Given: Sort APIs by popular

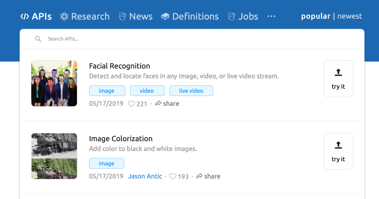Looking at the screenshot, I should [315, 16].
